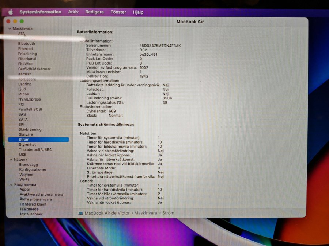Select Bluetooth in the sidebar
This screenshot has height=246, width=329.
(27, 44)
